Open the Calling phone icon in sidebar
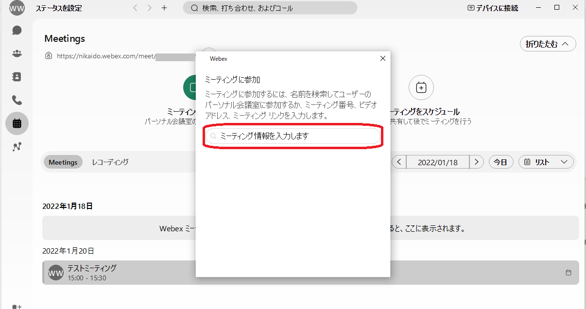The width and height of the screenshot is (586, 309). pyautogui.click(x=17, y=100)
